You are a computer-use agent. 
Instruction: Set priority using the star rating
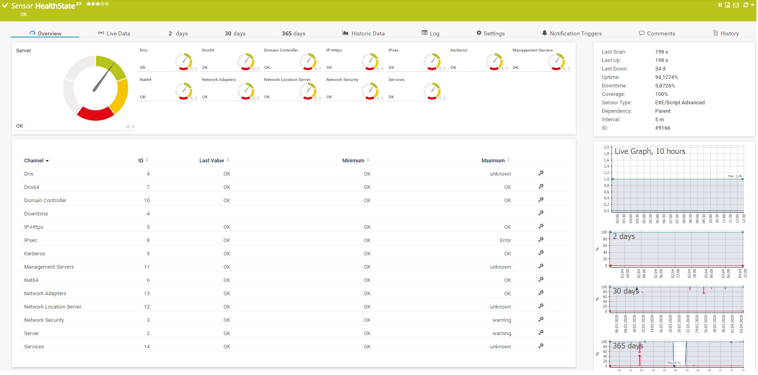coord(98,4)
